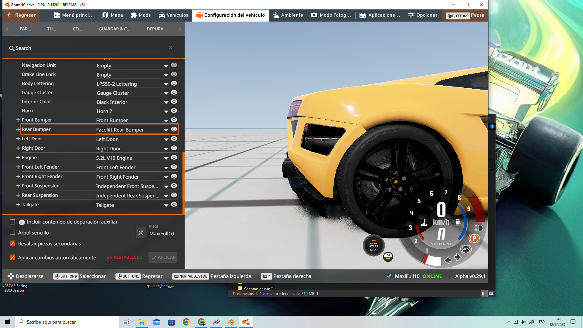Switch to the TU... tab
The width and height of the screenshot is (583, 328).
pos(52,29)
